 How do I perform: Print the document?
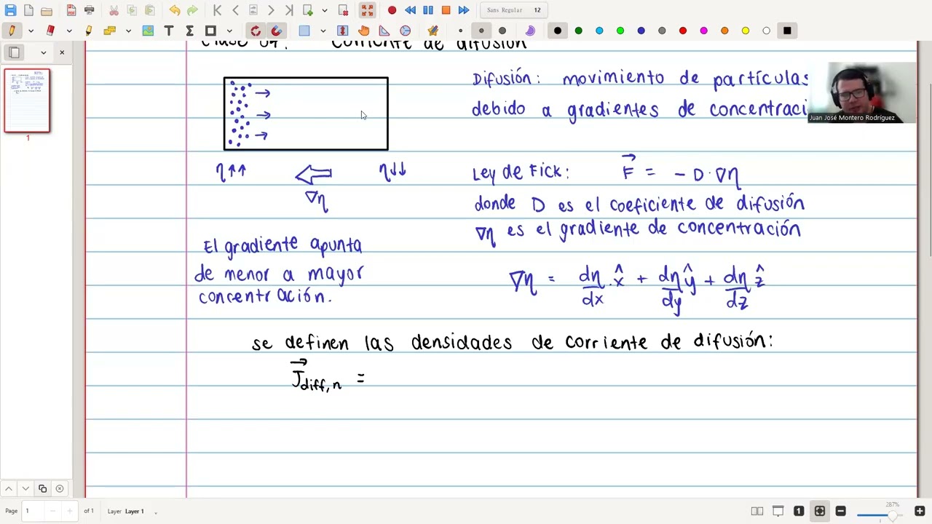89,10
